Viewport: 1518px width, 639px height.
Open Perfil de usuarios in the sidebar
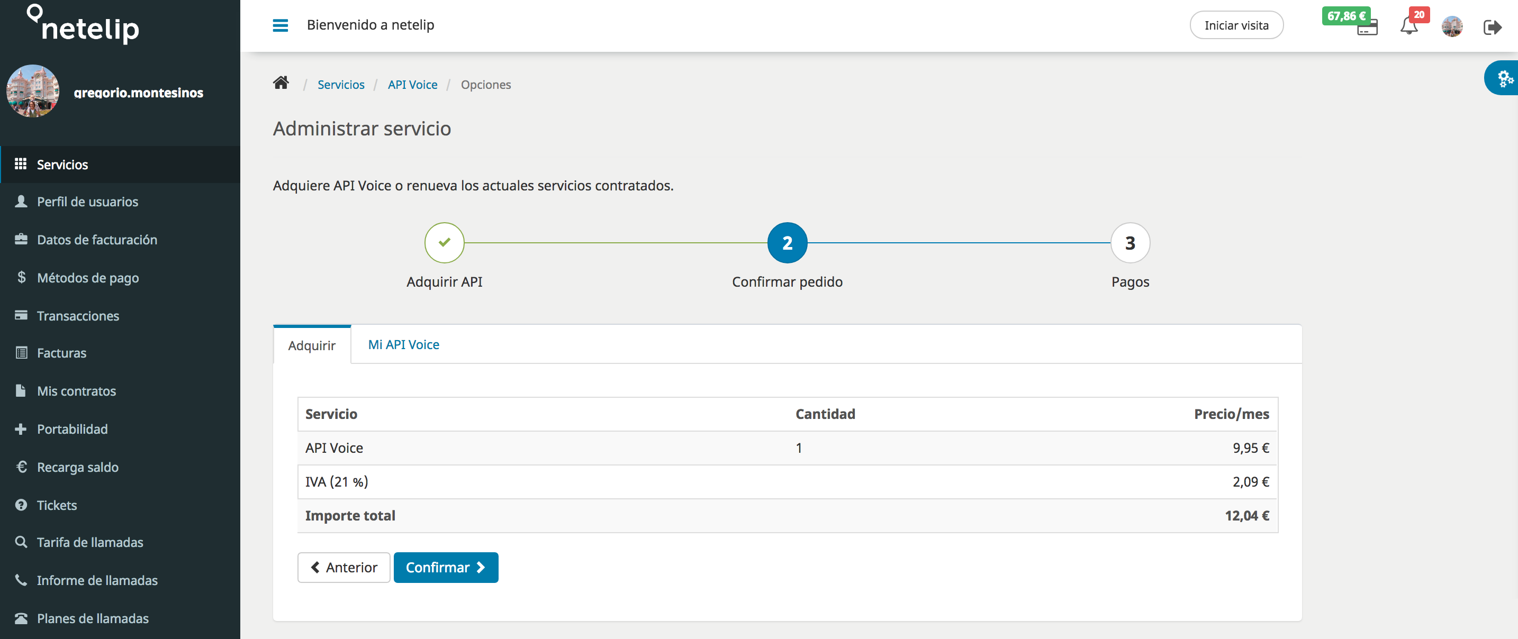(x=120, y=202)
